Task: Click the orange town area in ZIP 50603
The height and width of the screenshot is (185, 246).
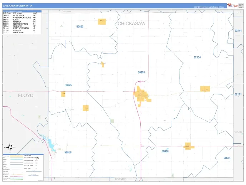Action: point(102,22)
